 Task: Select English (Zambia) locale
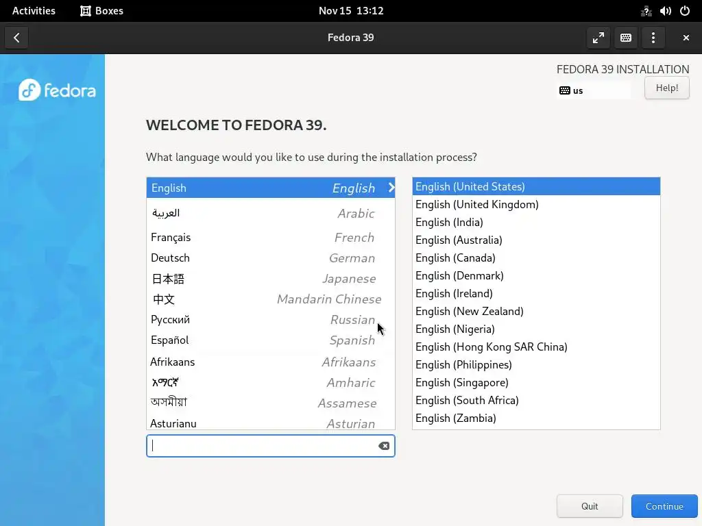536,418
